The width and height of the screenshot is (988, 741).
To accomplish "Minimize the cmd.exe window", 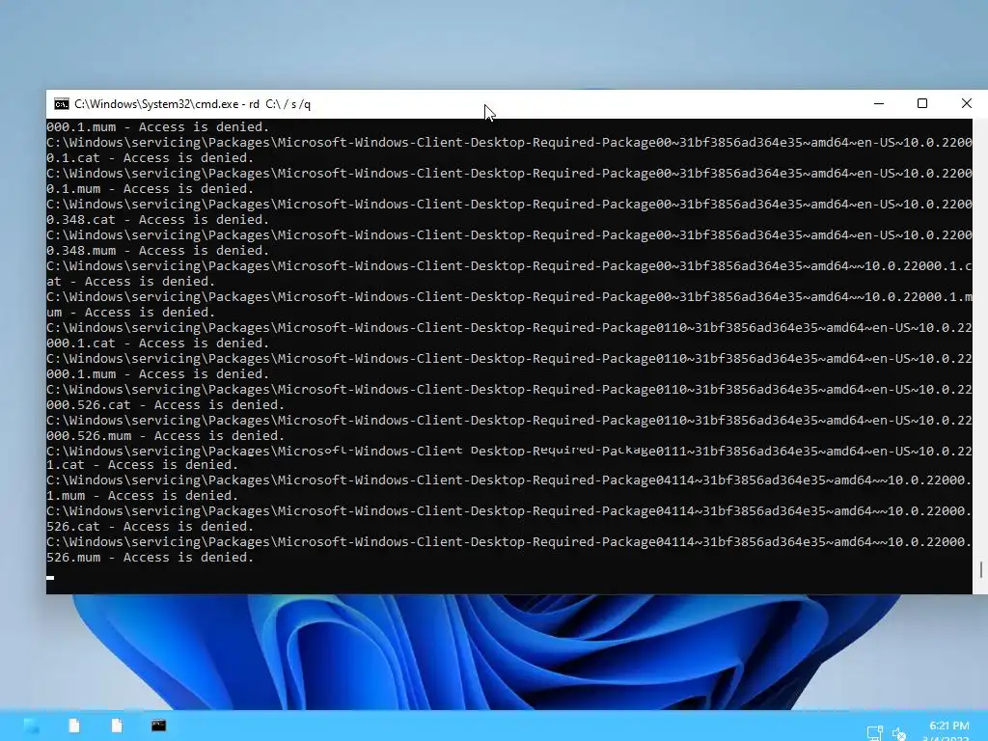I will click(x=879, y=104).
